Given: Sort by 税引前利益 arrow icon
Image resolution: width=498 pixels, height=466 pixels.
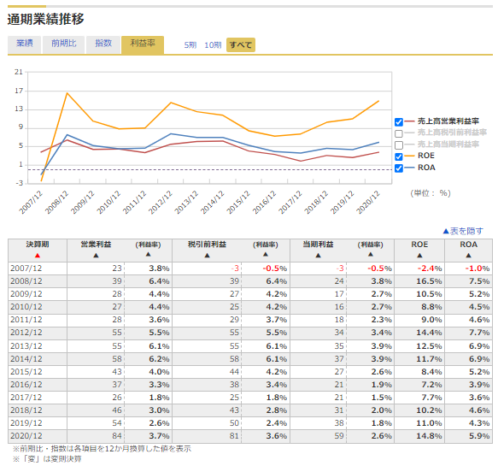Looking at the screenshot, I should pos(207,256).
